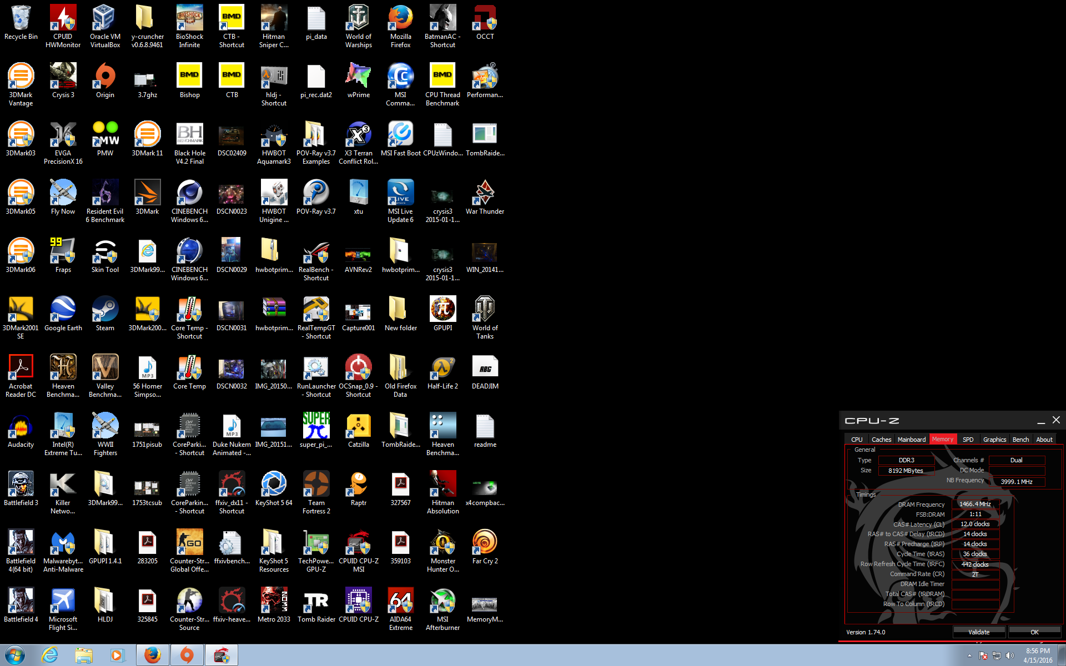Click the NB Frequency value field

click(1016, 481)
